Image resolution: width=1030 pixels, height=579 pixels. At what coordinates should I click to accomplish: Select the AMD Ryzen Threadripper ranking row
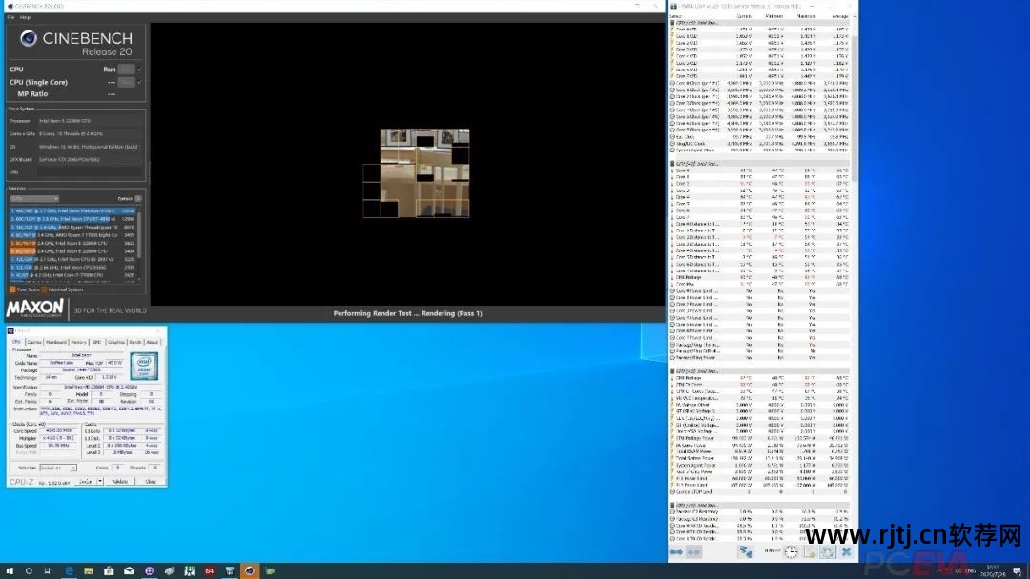coord(72,227)
